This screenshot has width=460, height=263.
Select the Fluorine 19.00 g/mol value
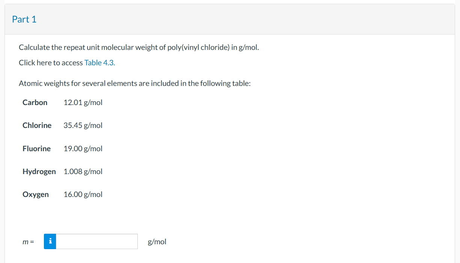click(83, 148)
